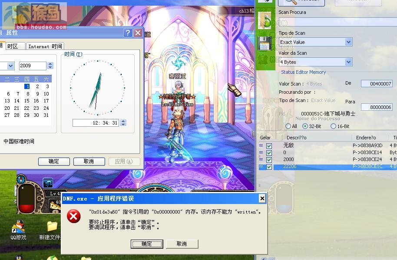Click the = icon in the 无敌 row
The height and width of the screenshot is (260, 397).
261,146
